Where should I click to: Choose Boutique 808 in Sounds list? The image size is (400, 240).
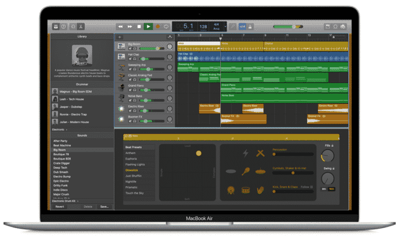(62, 158)
